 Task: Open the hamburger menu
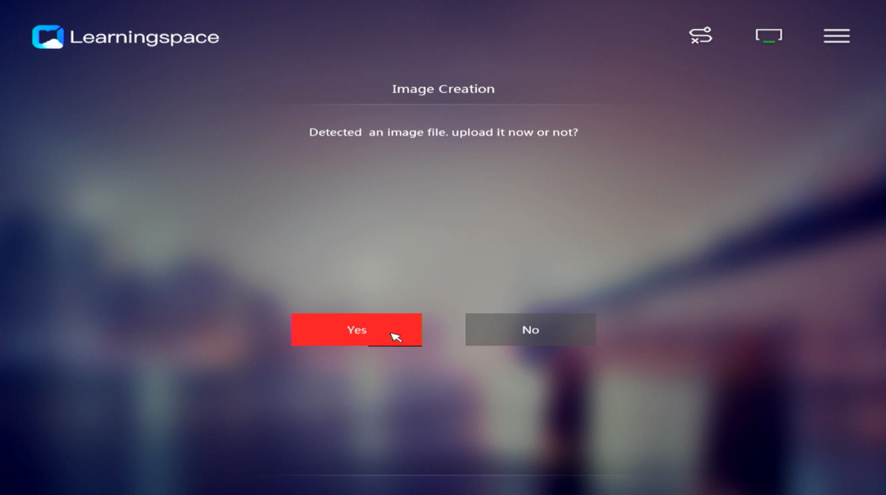(x=837, y=35)
